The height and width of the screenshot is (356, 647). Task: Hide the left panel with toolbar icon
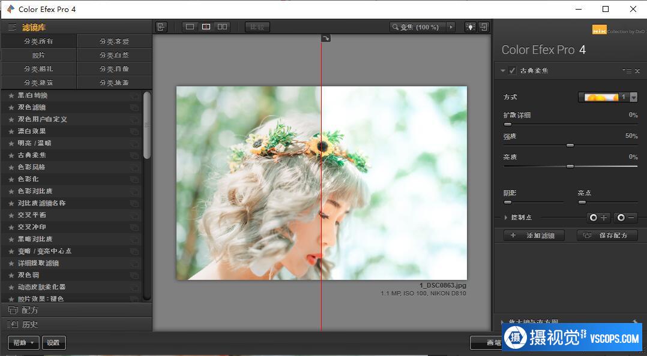click(x=161, y=27)
